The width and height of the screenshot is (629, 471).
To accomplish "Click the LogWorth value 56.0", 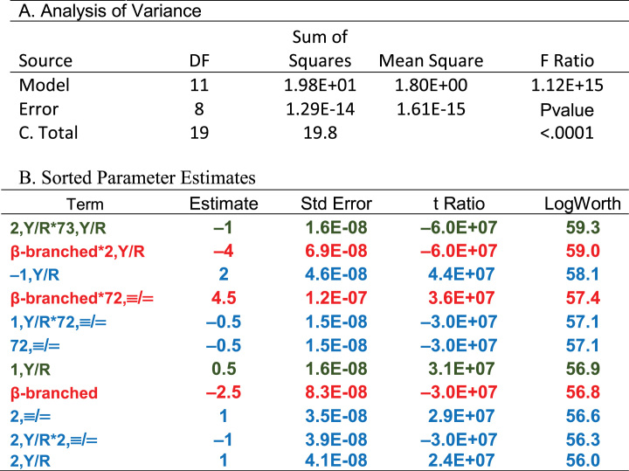I will 583,461.
